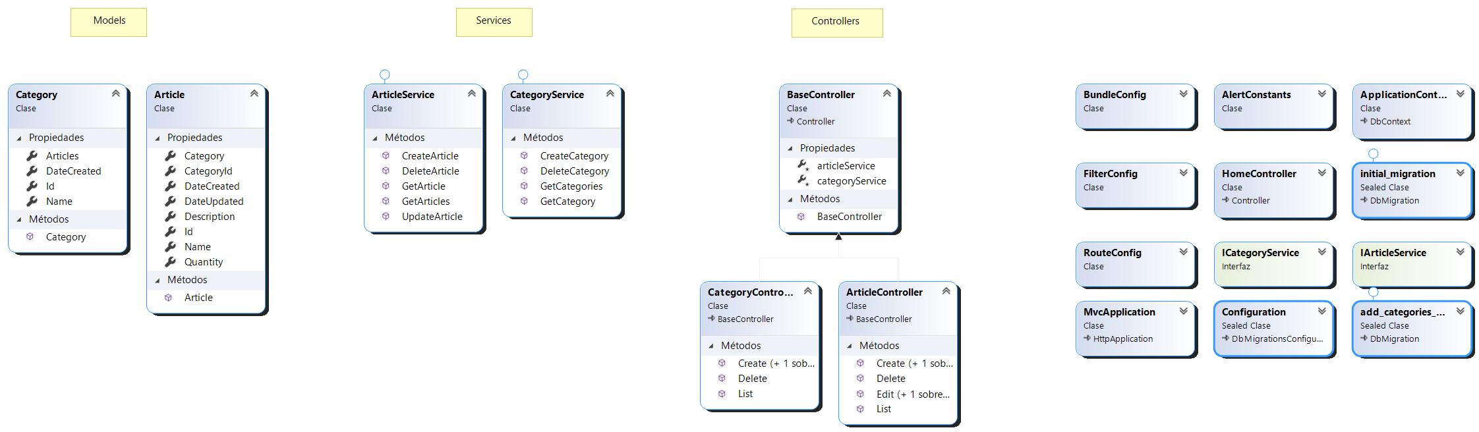Collapse the Propiedades section in Article

158,138
